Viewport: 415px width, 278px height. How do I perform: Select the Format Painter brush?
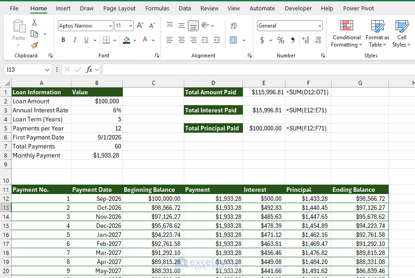coord(34,46)
